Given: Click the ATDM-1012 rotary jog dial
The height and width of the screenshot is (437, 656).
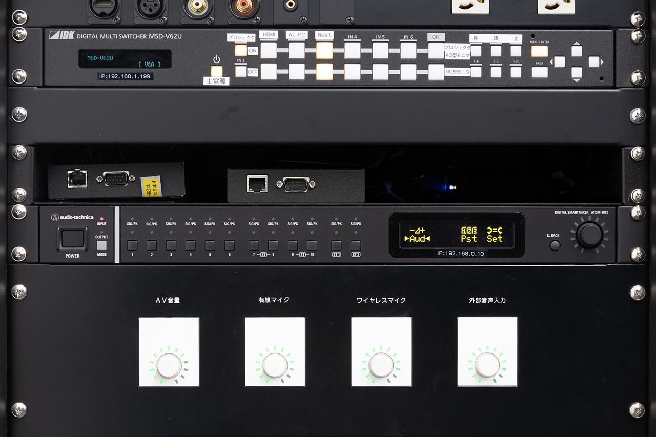Looking at the screenshot, I should point(589,235).
